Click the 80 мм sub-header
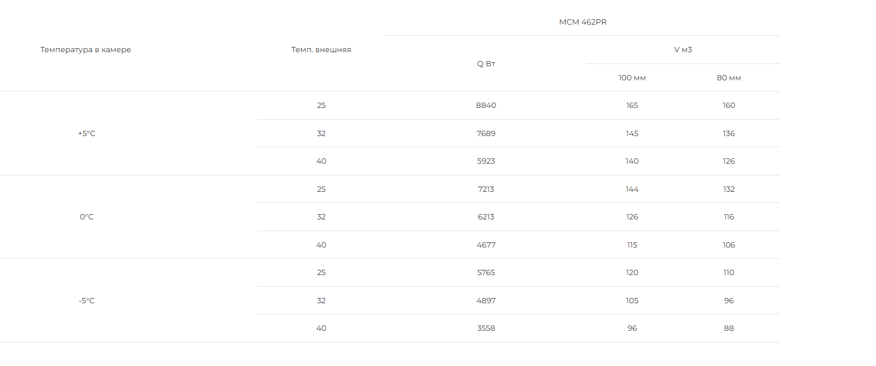 pos(729,78)
